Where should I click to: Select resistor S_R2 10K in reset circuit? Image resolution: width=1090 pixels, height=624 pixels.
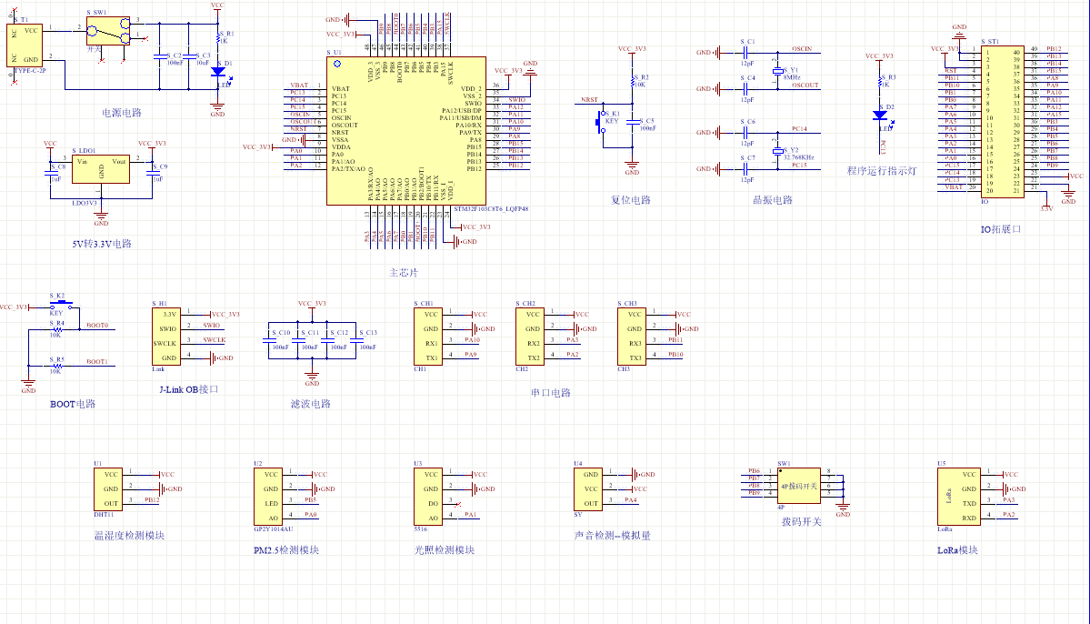(x=632, y=82)
